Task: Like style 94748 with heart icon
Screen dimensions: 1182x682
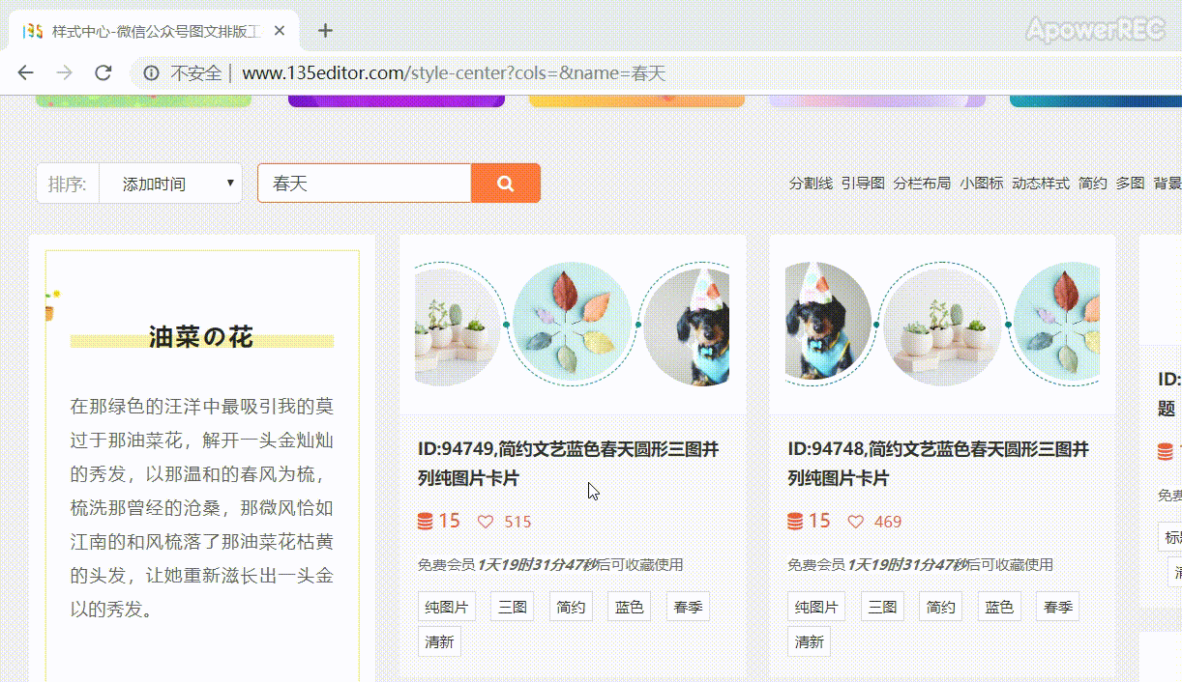Action: coord(855,522)
